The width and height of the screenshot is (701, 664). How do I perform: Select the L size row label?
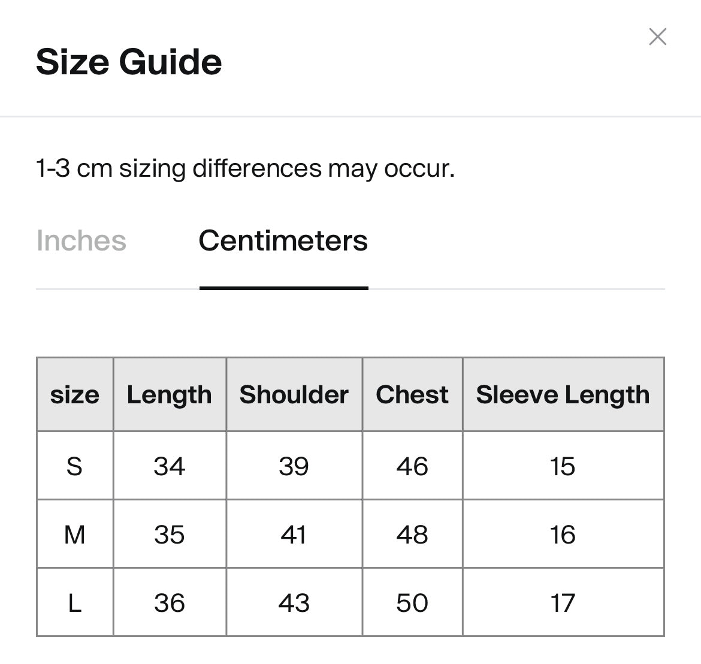pyautogui.click(x=75, y=603)
